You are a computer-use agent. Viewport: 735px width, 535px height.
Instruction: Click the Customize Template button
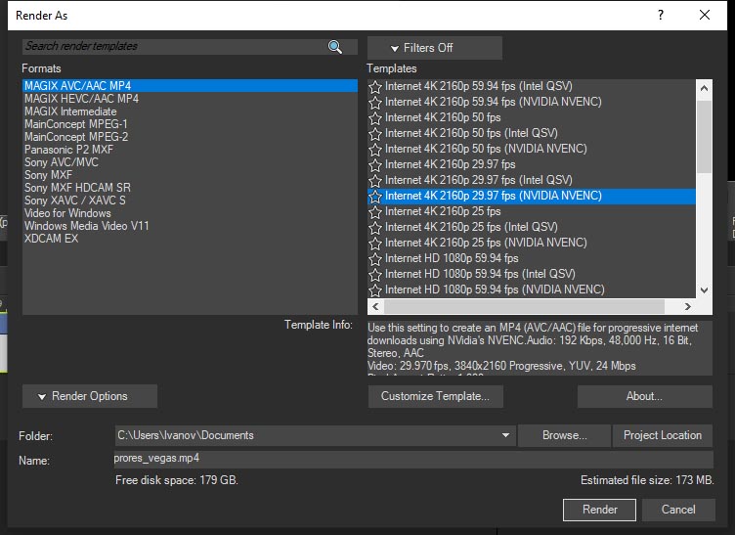[x=435, y=396]
